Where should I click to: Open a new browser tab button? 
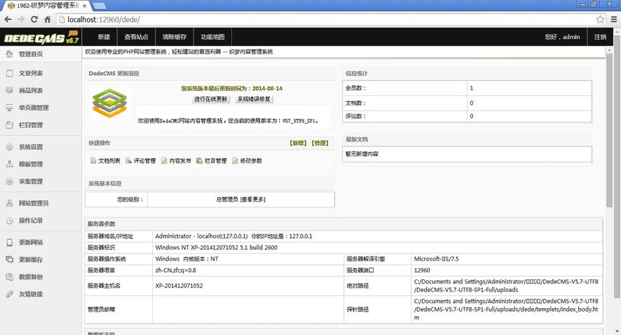[x=98, y=6]
